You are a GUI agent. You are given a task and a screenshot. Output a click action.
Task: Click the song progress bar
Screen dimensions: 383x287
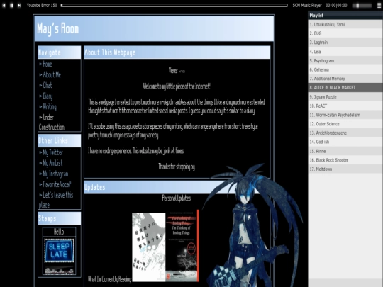click(174, 5)
